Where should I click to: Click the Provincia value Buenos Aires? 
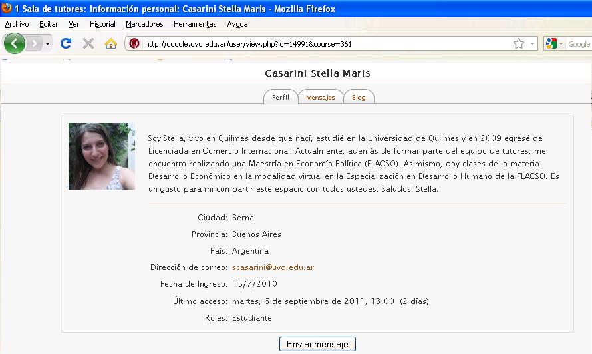click(256, 234)
